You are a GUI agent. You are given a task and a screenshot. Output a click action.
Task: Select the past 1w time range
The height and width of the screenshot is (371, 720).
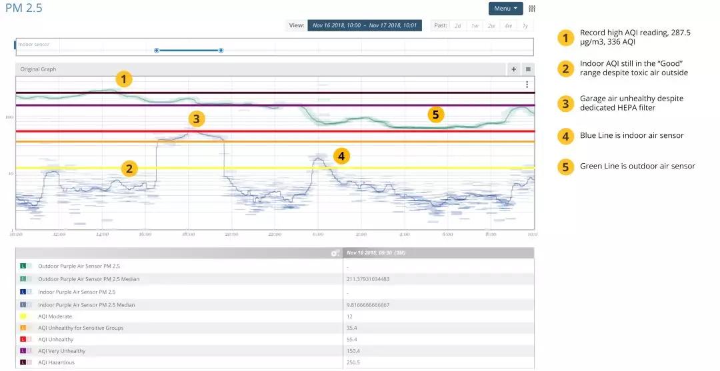(475, 26)
